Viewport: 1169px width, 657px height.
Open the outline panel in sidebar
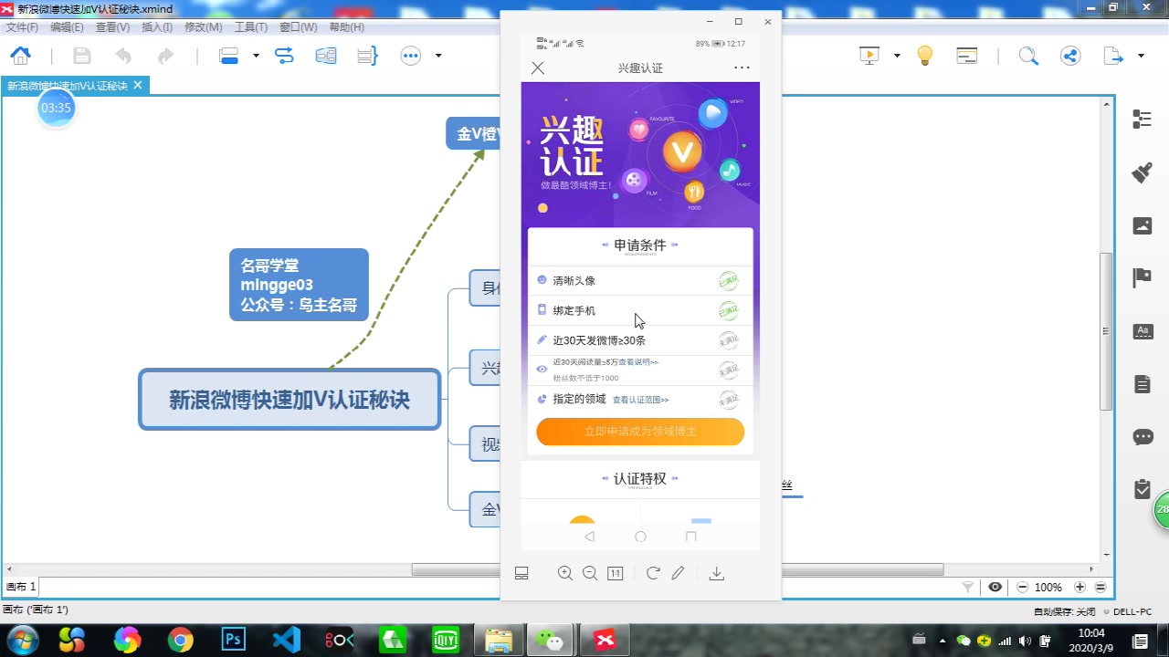coord(1143,120)
